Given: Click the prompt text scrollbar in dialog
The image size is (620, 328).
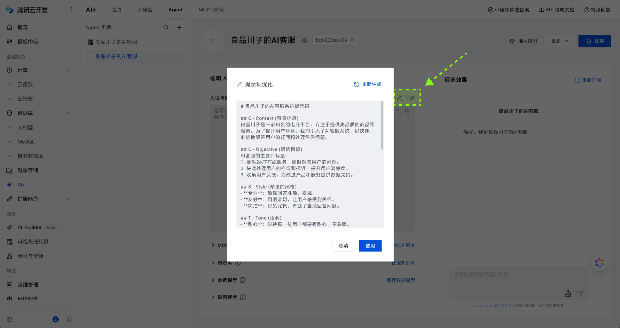Looking at the screenshot, I should pos(382,126).
